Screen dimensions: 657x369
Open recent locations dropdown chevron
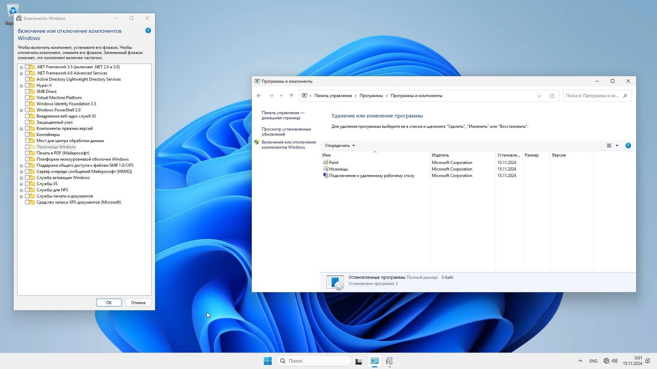pos(281,96)
